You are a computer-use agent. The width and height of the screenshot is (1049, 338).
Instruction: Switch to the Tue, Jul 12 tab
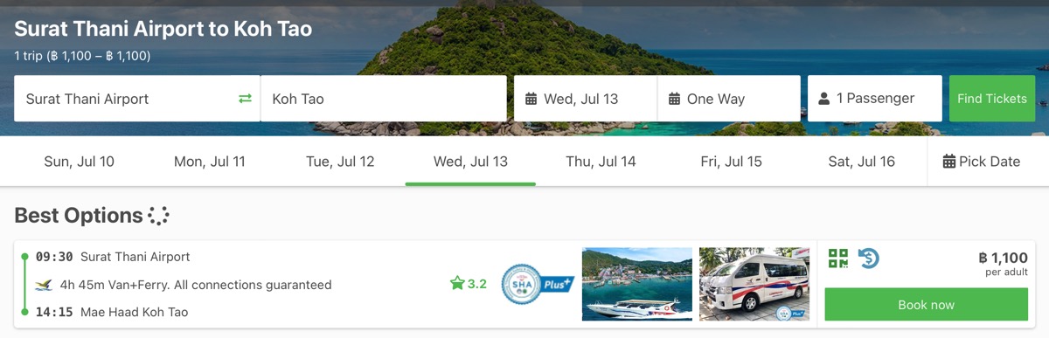[340, 162]
